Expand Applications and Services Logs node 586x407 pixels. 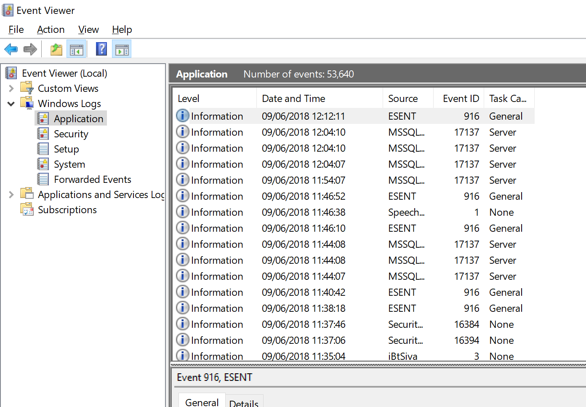tap(11, 195)
